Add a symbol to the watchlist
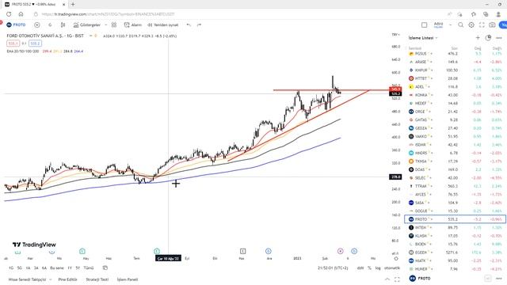Viewport: 507px width, 285px height. tap(478, 38)
